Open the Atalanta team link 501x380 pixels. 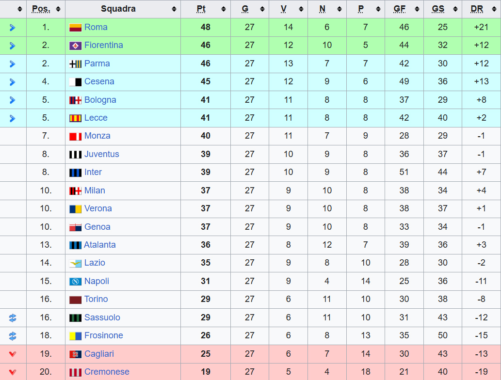click(100, 245)
